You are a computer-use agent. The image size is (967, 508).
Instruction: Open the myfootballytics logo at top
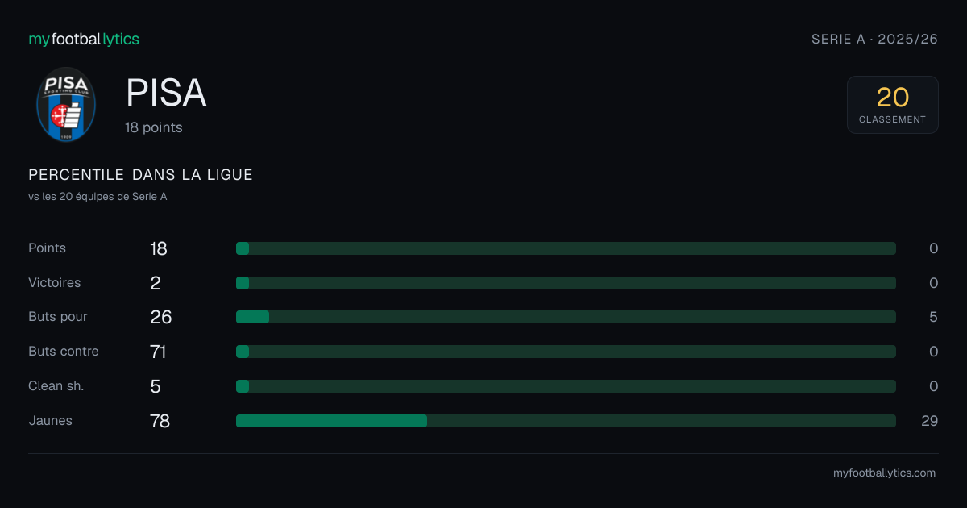(x=84, y=39)
